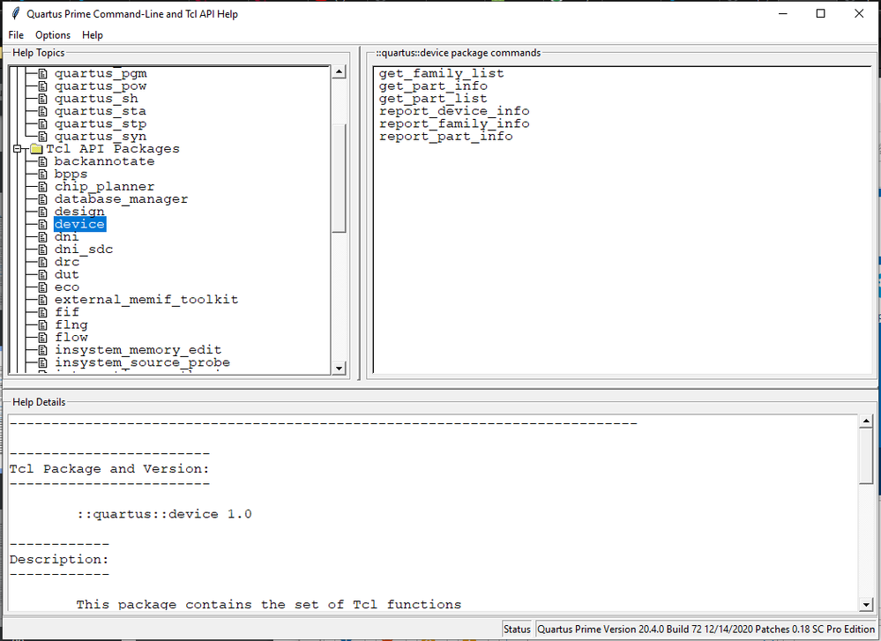This screenshot has width=881, height=641.
Task: Click document icon next to quartus_pow
Action: (x=42, y=86)
